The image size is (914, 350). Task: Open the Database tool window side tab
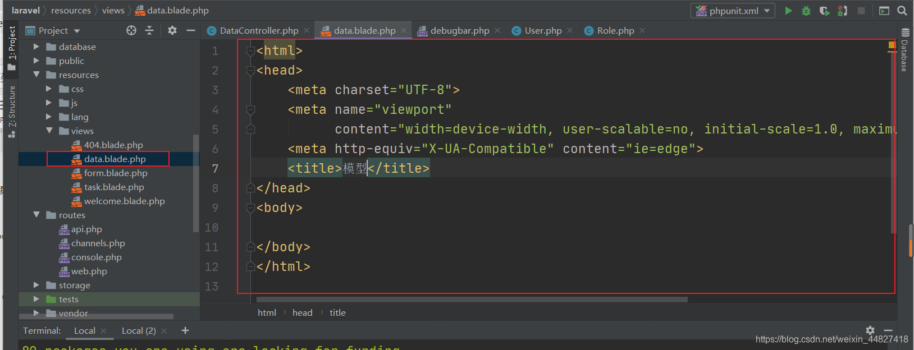tap(904, 49)
